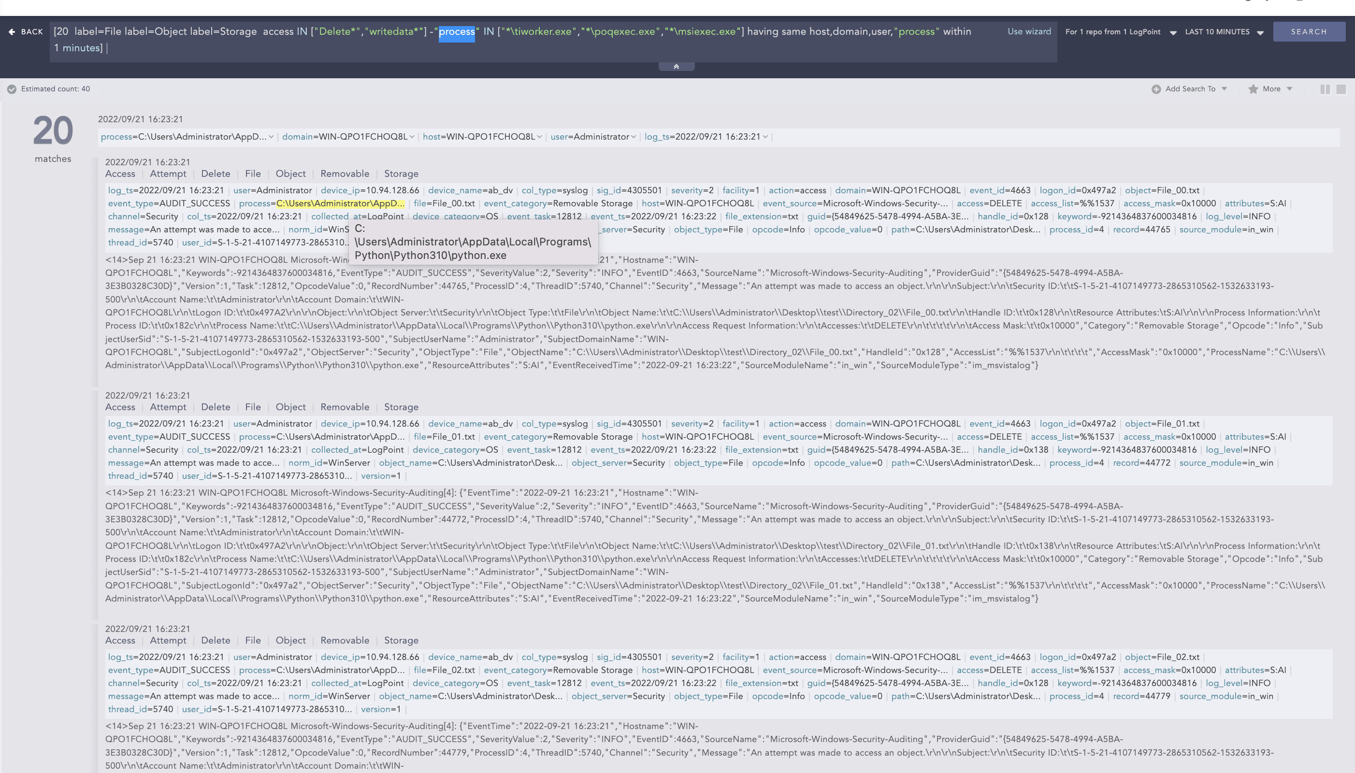Switch to single-pane view icon
The image size is (1355, 773).
1341,89
